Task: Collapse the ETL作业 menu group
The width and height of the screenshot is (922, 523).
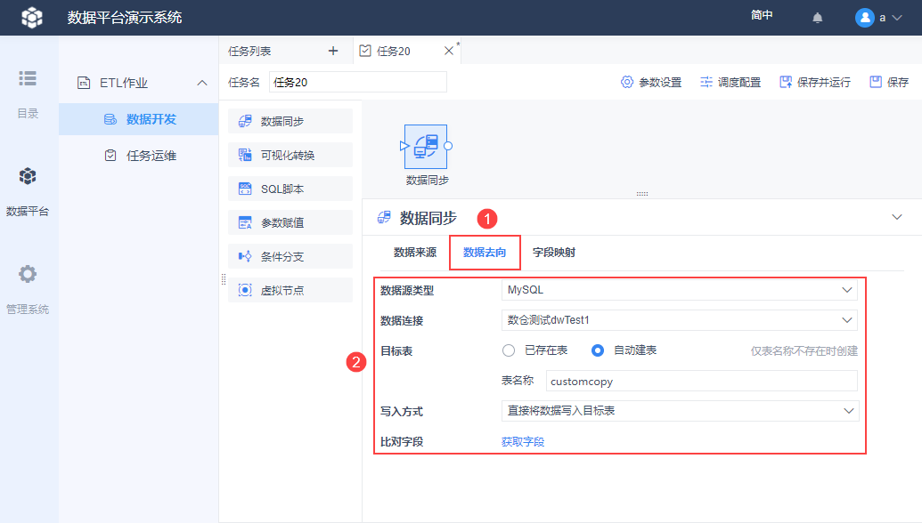Action: click(x=201, y=83)
